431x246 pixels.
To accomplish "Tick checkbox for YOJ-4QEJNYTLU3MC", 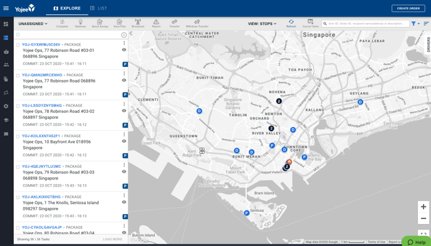I will (18, 167).
